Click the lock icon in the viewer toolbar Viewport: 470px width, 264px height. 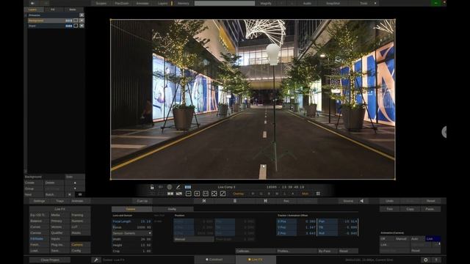152,187
